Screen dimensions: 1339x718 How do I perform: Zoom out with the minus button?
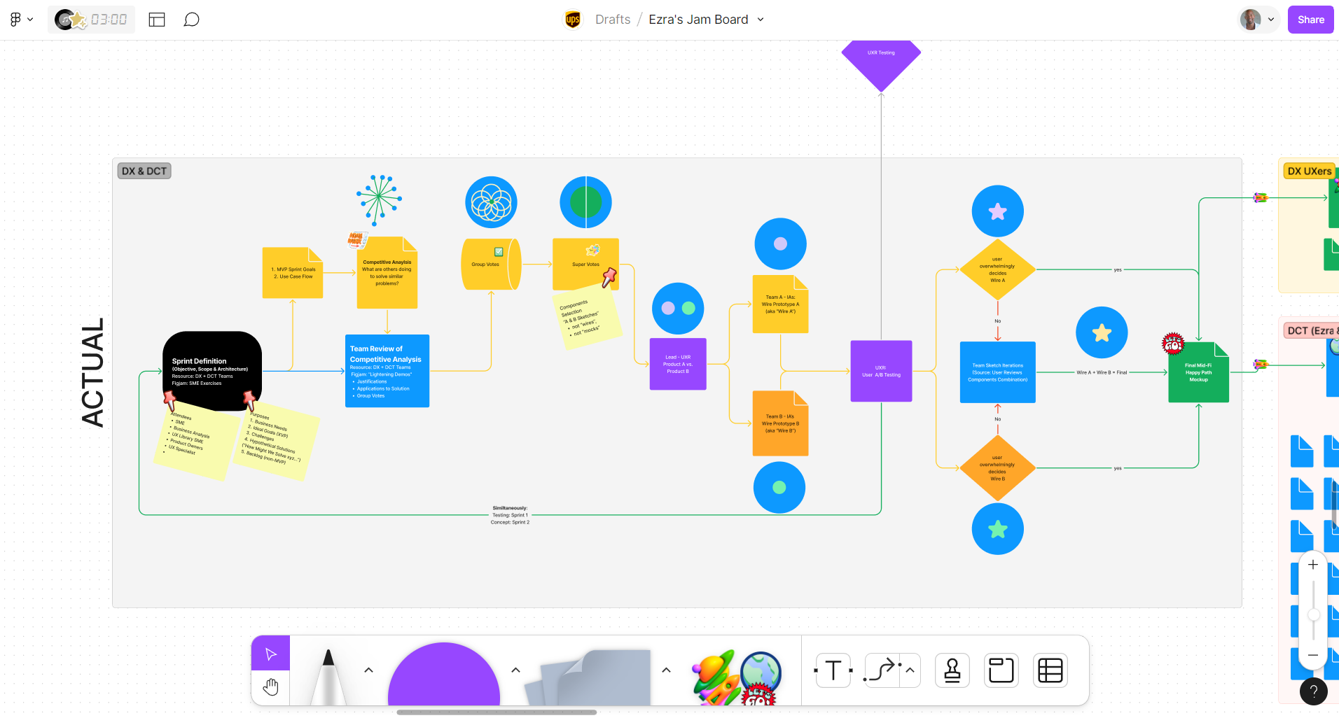(x=1313, y=655)
